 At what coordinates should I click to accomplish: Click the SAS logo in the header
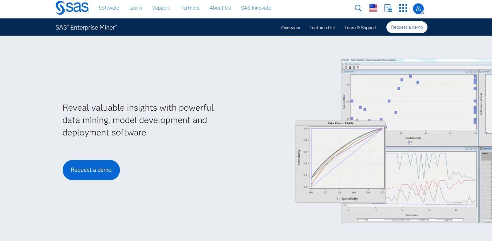tap(72, 8)
